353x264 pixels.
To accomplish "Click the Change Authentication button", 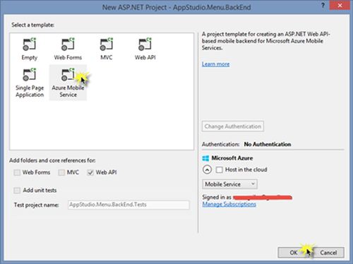I will (233, 126).
